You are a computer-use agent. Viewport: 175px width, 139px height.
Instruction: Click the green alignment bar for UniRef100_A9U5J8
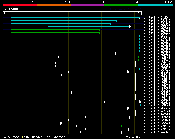tap(41, 123)
